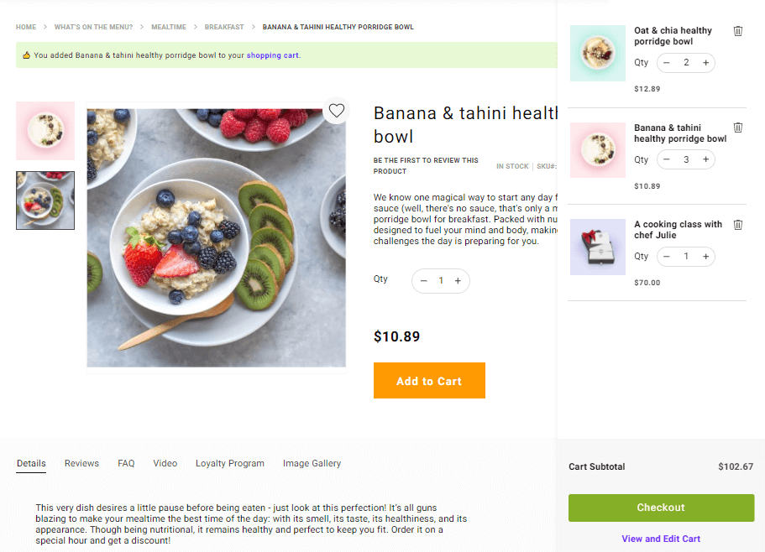Decrease cooking class quantity in cart
The image size is (765, 552).
point(667,257)
